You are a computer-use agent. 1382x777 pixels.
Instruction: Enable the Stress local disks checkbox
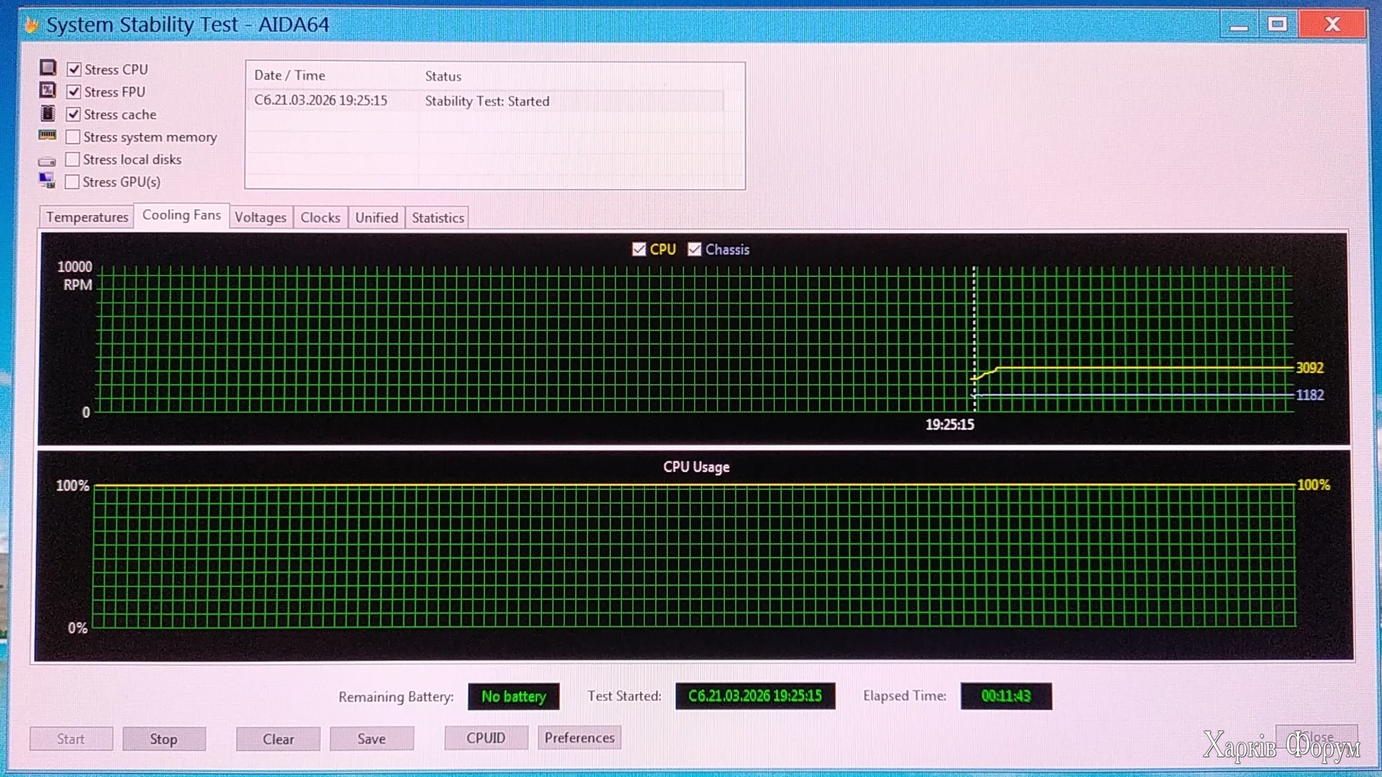click(x=73, y=159)
